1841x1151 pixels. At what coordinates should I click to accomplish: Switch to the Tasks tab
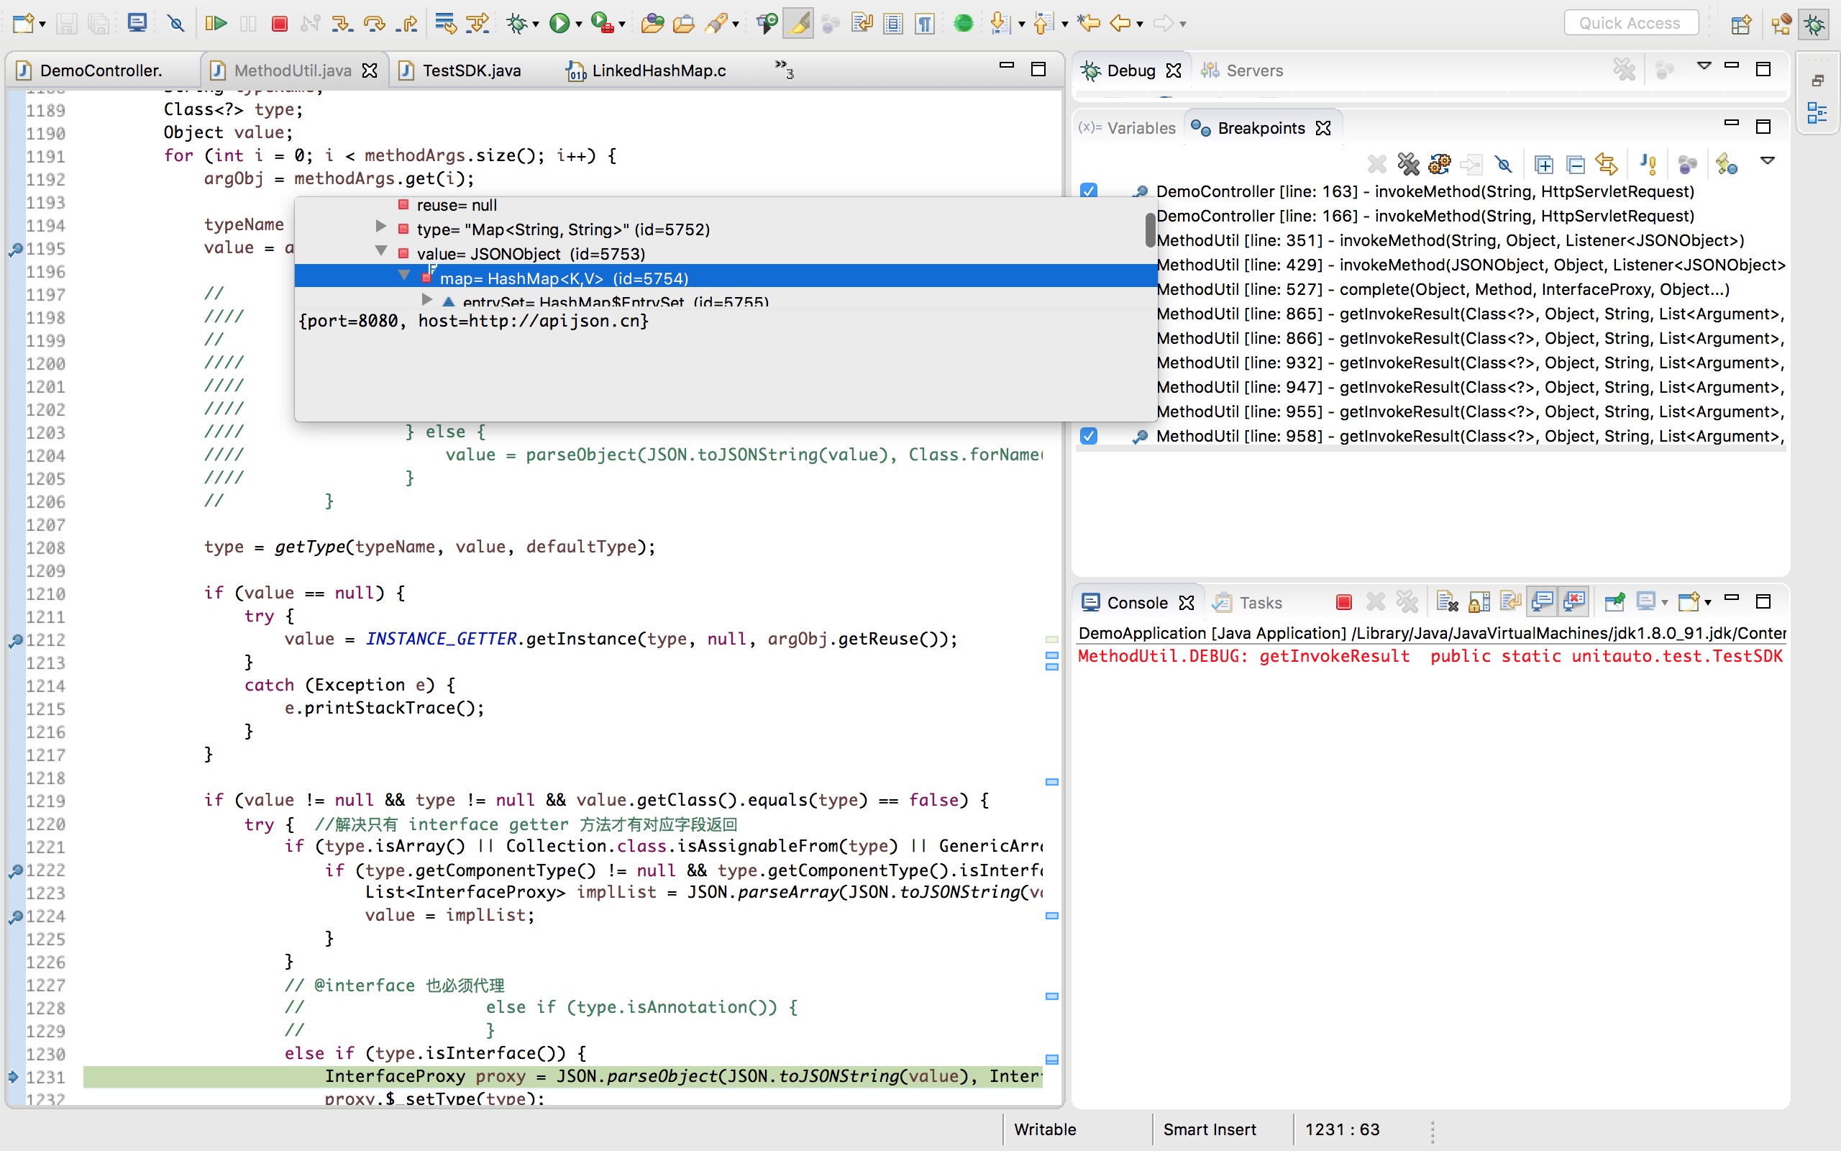pos(1248,603)
